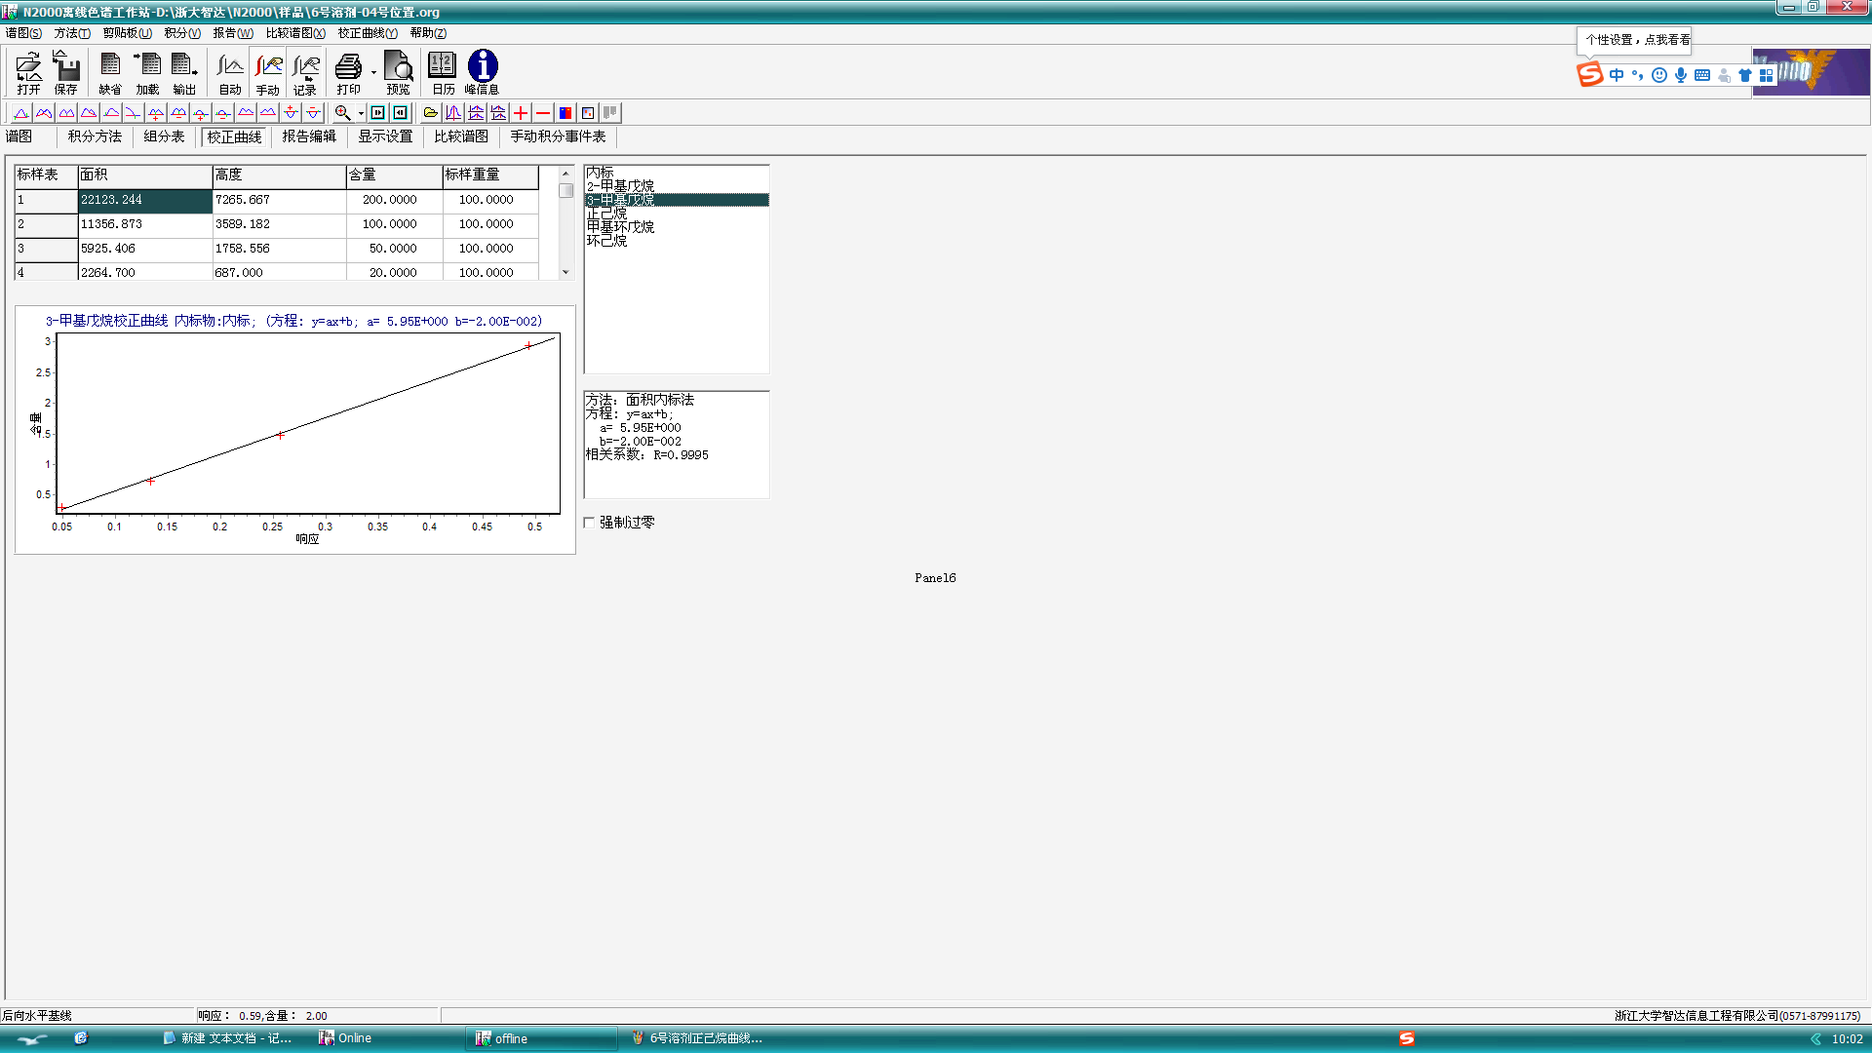This screenshot has width=1872, height=1053.
Task: Click the red plus icon in small toolbar
Action: coord(521,113)
